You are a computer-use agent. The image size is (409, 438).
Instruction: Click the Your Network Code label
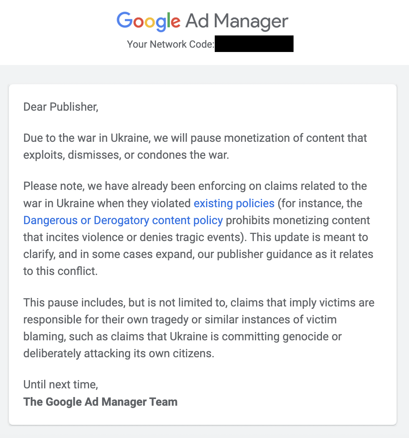coord(171,44)
